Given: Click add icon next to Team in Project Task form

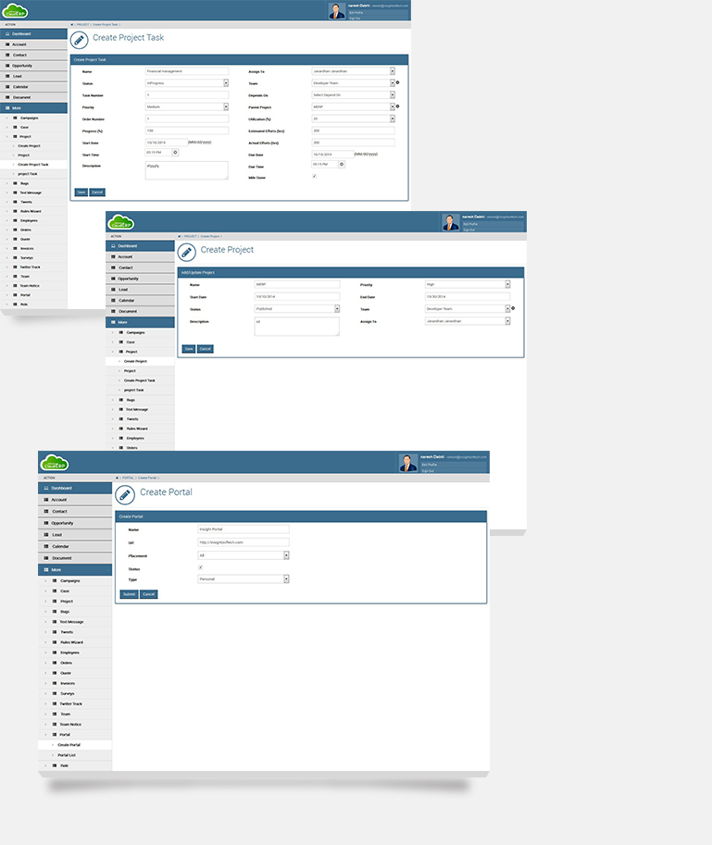Looking at the screenshot, I should tap(398, 82).
